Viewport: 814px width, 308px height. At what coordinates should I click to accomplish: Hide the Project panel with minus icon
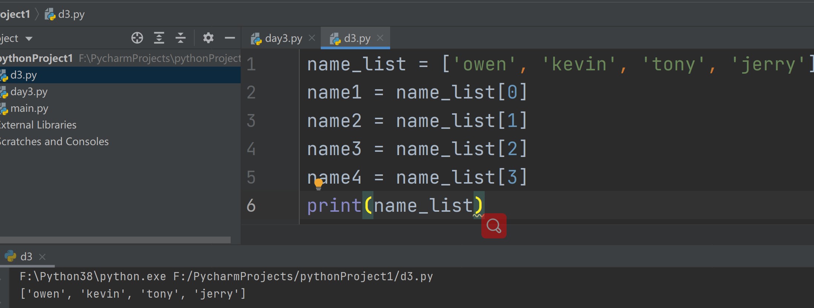[230, 38]
